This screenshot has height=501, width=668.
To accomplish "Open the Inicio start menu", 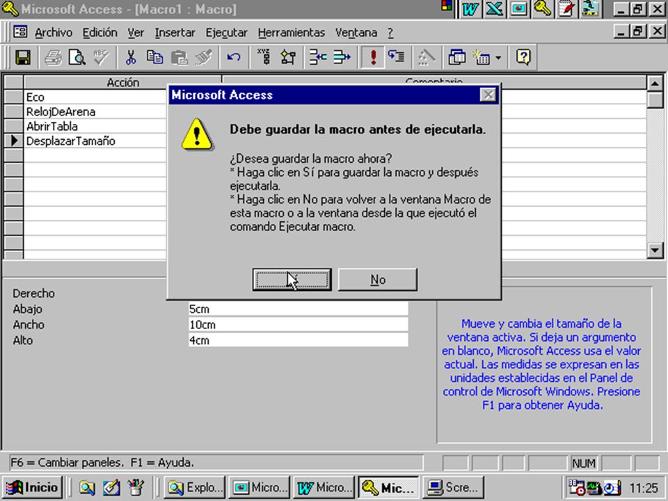I will (33, 487).
